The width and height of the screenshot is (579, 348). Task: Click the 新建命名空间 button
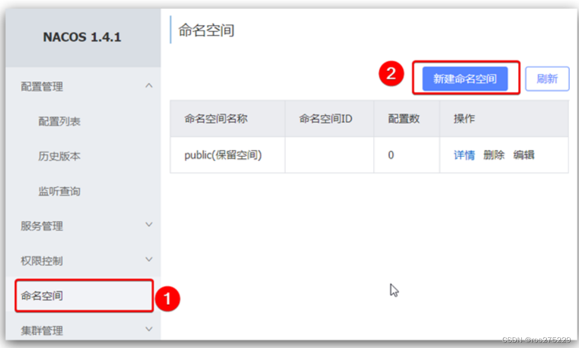465,79
